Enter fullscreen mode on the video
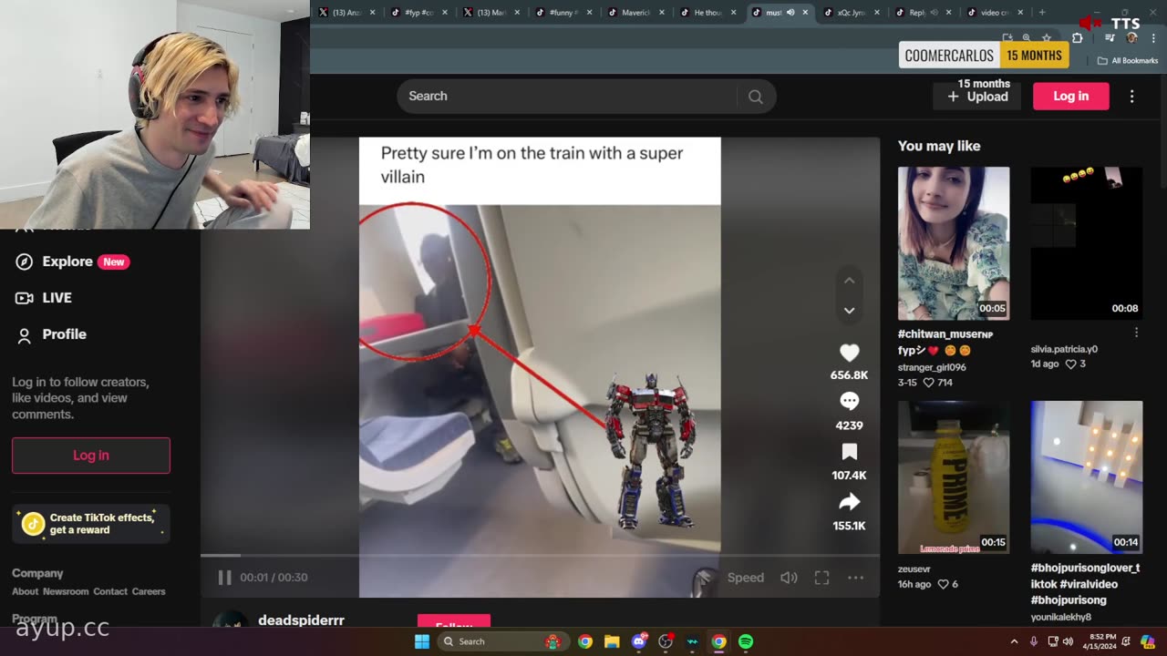The image size is (1167, 656). tap(821, 578)
